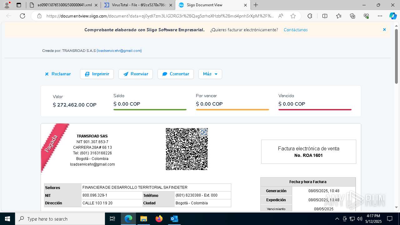The width and height of the screenshot is (400, 225).
Task: Click the vertical page scrollbar
Action: 397,56
